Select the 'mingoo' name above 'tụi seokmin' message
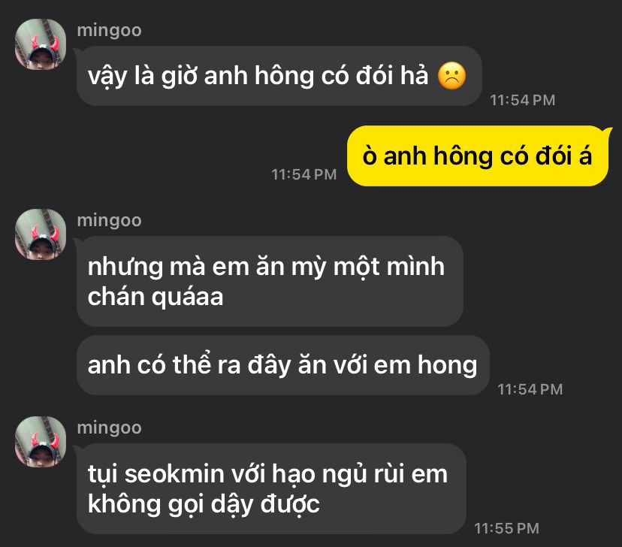 [x=109, y=428]
